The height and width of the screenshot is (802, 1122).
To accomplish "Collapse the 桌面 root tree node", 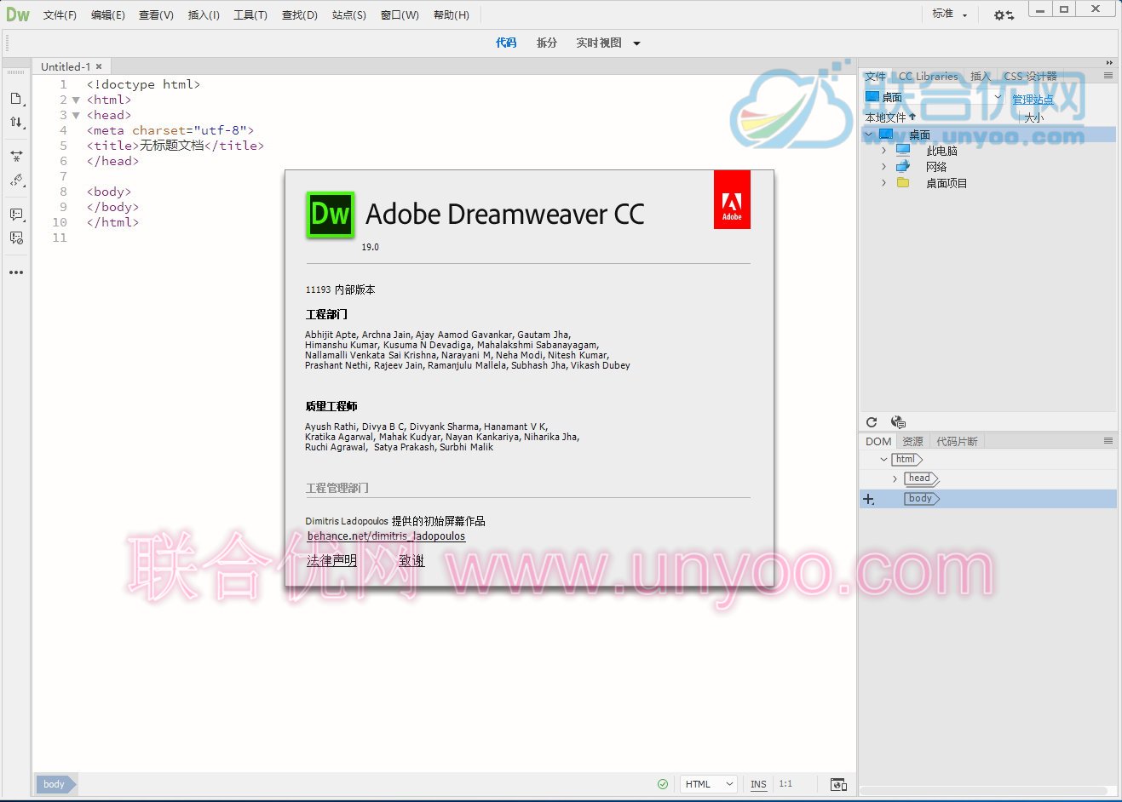I will pos(869,135).
